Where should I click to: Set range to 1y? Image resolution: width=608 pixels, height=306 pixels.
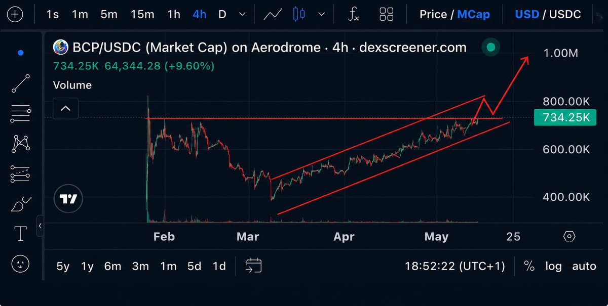[x=87, y=266]
